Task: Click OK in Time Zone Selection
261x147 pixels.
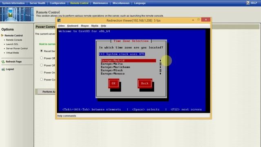Action: (x=114, y=83)
